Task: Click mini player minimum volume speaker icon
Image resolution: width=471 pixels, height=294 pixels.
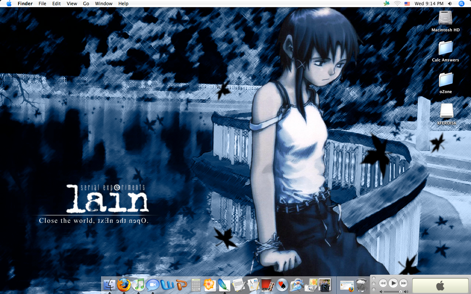Action: 381,292
